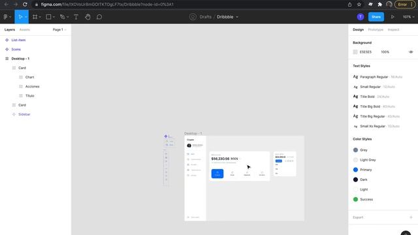Present the prototype with the play icon
The width and height of the screenshot is (418, 235).
coord(393,17)
